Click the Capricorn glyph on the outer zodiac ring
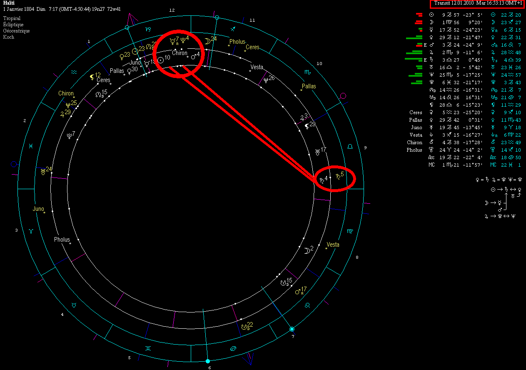The height and width of the screenshot is (370, 526). click(148, 29)
